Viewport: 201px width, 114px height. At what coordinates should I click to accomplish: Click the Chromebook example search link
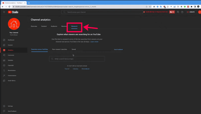click(x=85, y=69)
